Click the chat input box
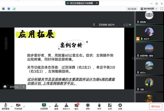The height and width of the screenshot is (111, 164). click(15, 87)
